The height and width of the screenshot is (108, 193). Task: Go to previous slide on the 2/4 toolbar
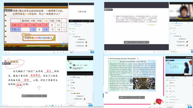coord(131,42)
